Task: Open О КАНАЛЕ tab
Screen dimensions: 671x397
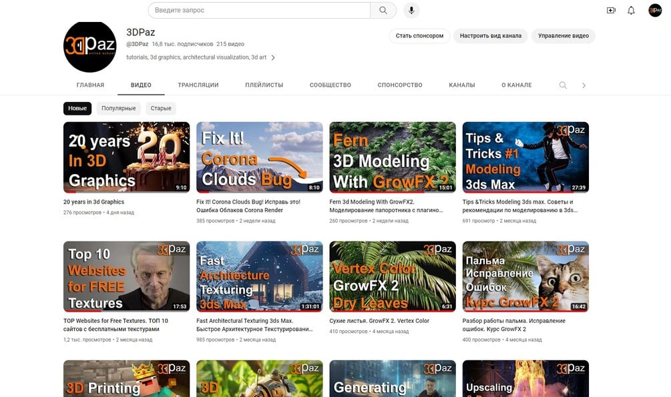Action: pyautogui.click(x=517, y=85)
